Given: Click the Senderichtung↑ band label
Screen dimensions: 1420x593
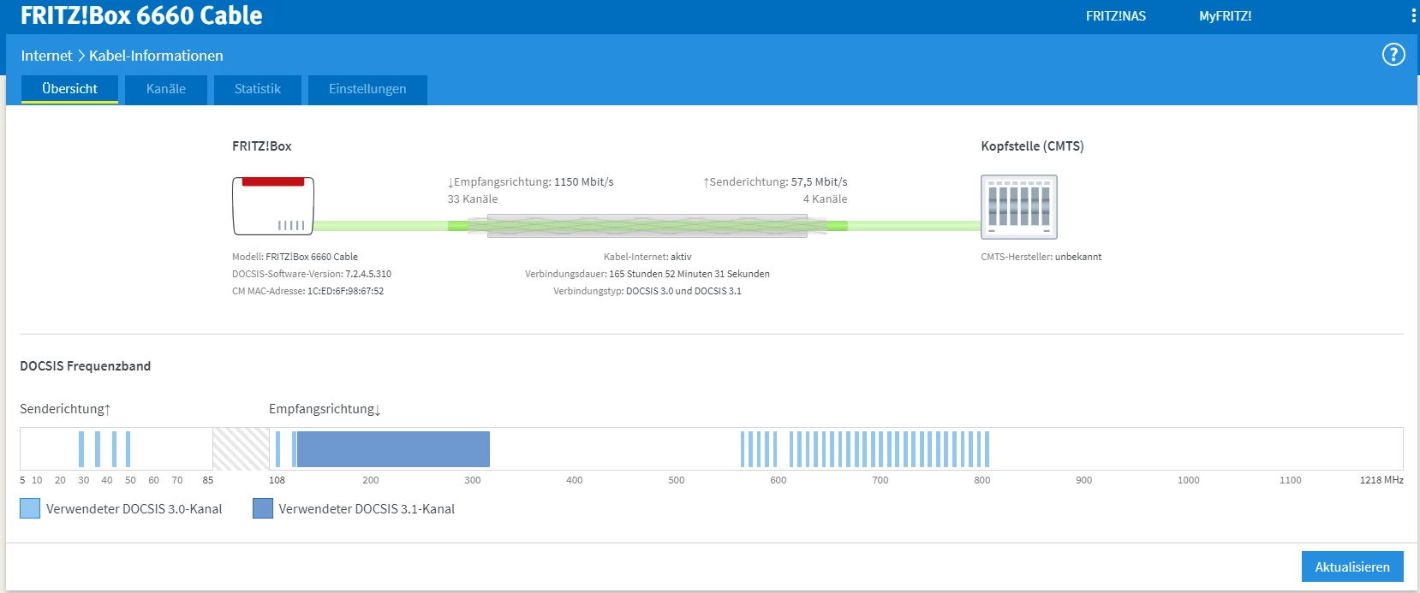Looking at the screenshot, I should click(65, 409).
